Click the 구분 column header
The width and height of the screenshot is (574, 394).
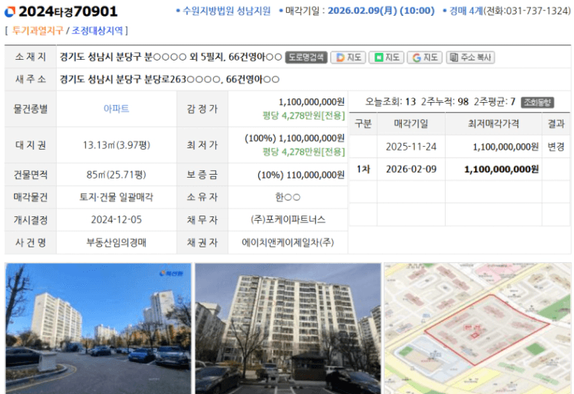(x=363, y=124)
